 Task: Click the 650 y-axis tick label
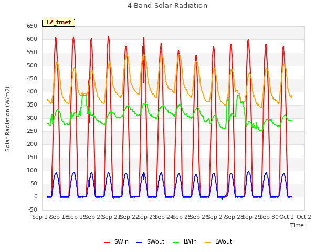point(32,26)
